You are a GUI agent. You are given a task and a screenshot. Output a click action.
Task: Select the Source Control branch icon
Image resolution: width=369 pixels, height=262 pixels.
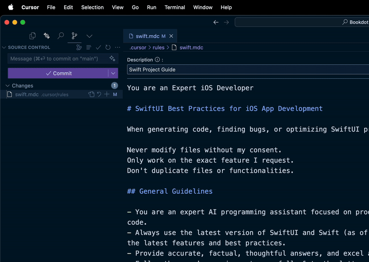[74, 36]
